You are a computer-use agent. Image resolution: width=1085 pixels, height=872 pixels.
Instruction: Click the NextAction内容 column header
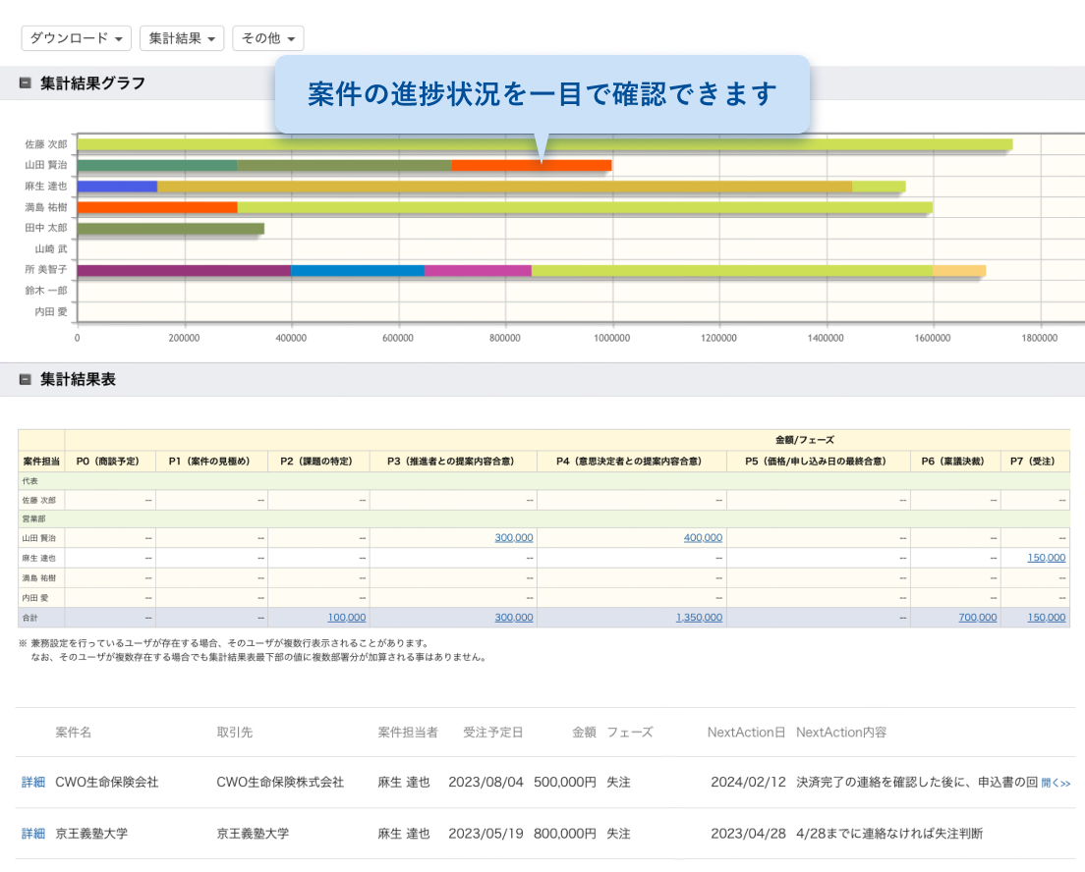click(x=840, y=733)
